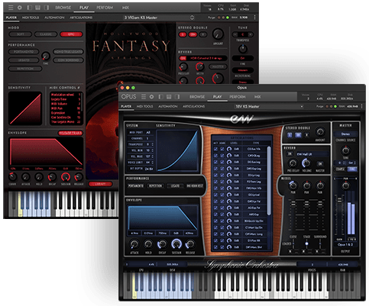This screenshot has height=306, width=369.
Task: Open the hamburger menu in the Opus window
Action: [x=144, y=97]
